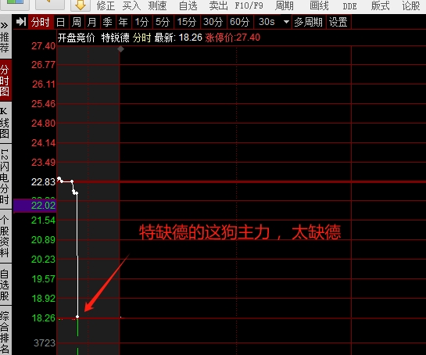426x355 pixels.
Task: Switch to the 年 yearly tab
Action: click(x=123, y=22)
